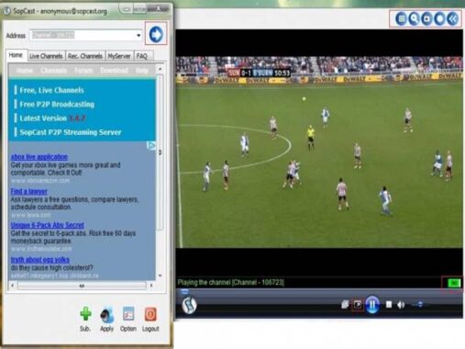Click the volume slider handle
The width and height of the screenshot is (465, 349).
420,304
